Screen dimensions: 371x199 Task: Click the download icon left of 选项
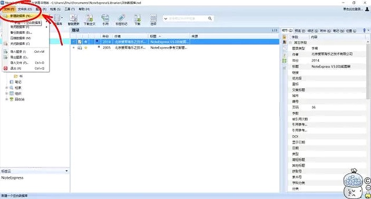[137, 18]
